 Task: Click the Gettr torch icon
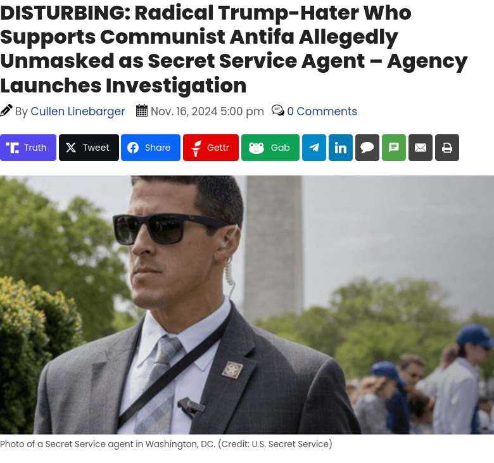[196, 148]
